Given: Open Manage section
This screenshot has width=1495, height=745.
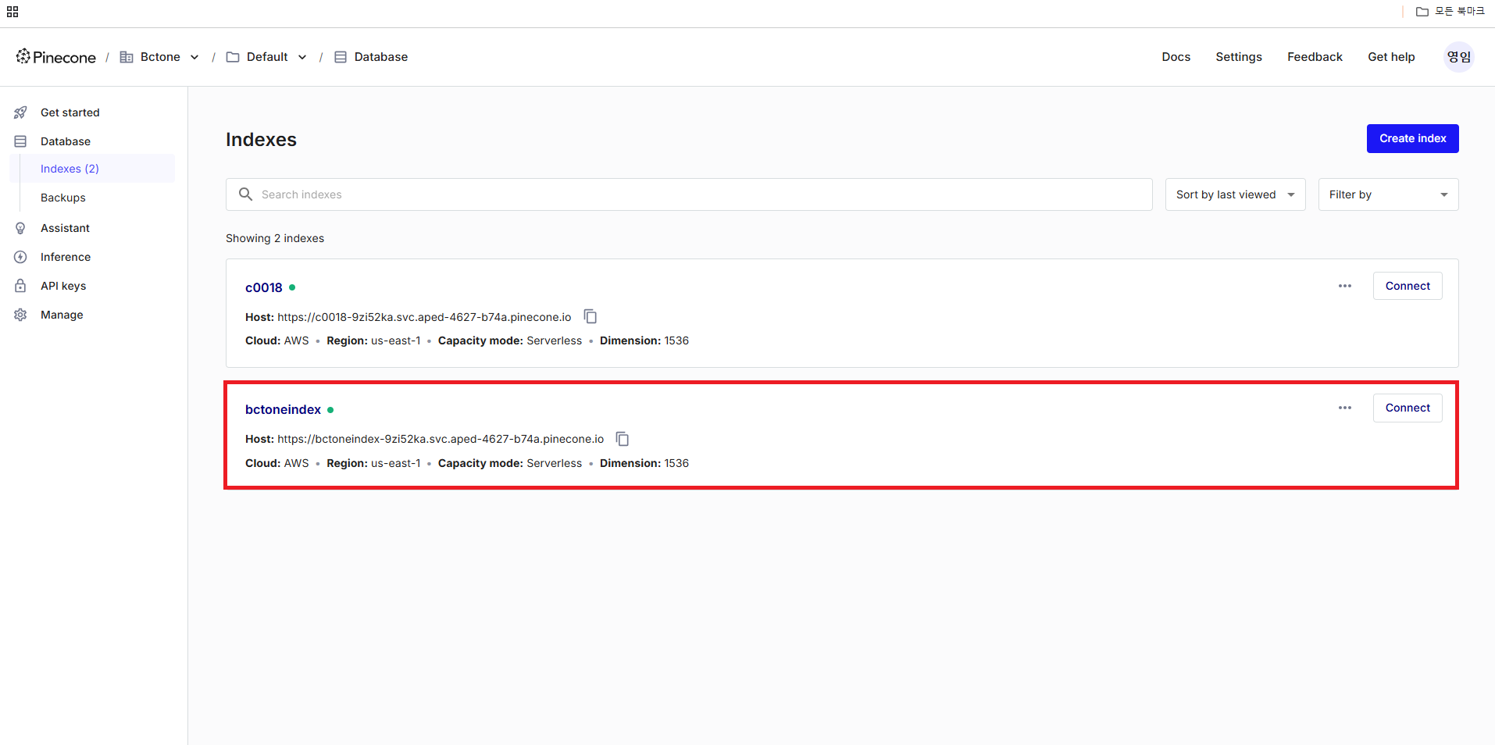Looking at the screenshot, I should 62,315.
